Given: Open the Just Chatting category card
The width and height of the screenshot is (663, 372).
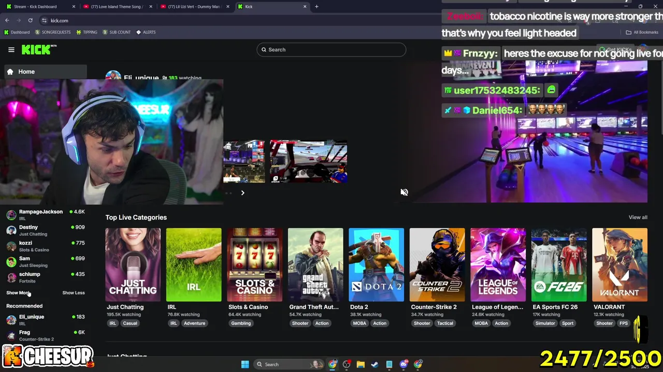Looking at the screenshot, I should (x=133, y=265).
